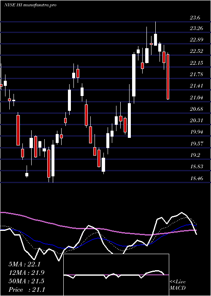Screen dimensions: 211x296
Task: Click the 22.89 price axis label
Action: (196, 40)
